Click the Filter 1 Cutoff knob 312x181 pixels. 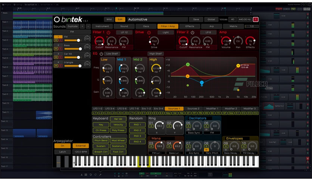(x=99, y=41)
